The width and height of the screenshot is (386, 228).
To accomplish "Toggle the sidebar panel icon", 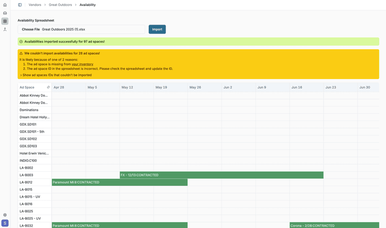I will (x=20, y=5).
